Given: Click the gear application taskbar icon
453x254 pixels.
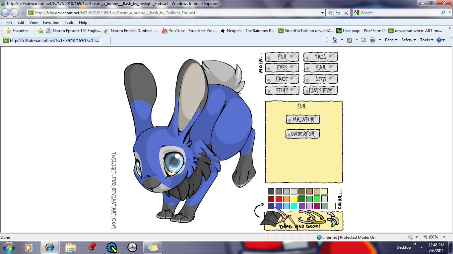Looking at the screenshot, I should (x=112, y=247).
